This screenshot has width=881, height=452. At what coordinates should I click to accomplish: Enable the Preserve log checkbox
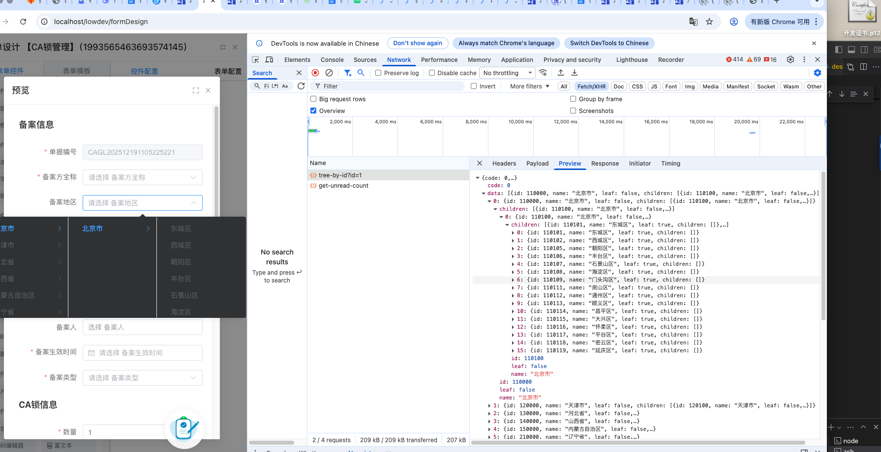(378, 73)
